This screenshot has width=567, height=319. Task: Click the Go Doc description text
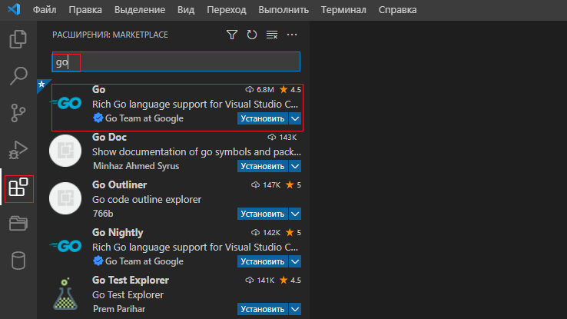coord(197,151)
